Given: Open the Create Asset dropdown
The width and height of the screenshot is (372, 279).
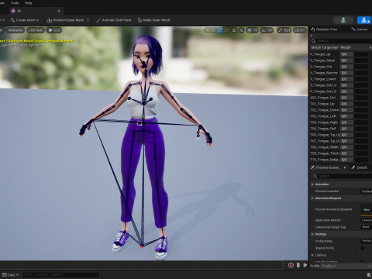Looking at the screenshot, I should click(25, 20).
